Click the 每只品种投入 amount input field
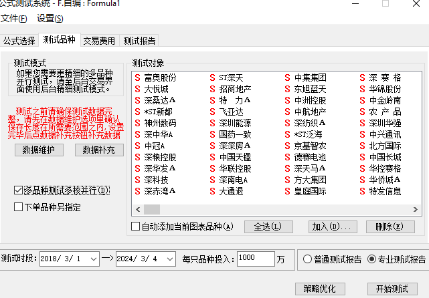 point(256,259)
